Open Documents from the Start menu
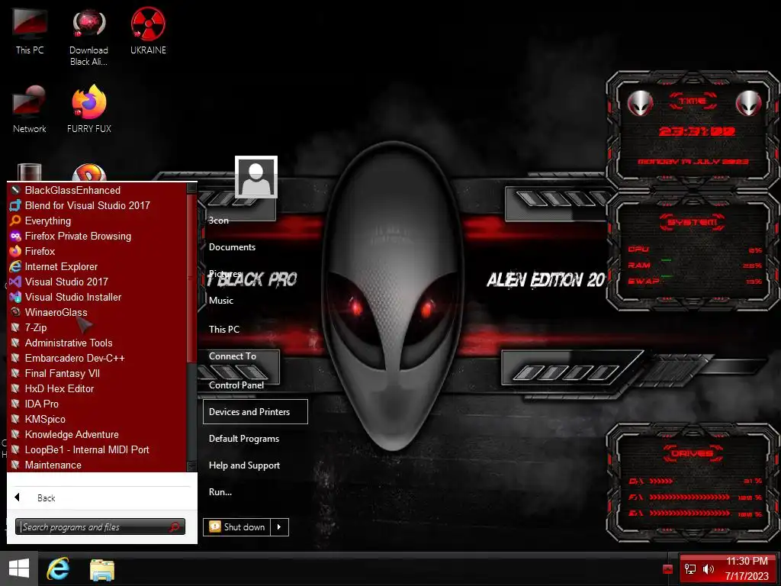This screenshot has height=586, width=781. pos(232,247)
